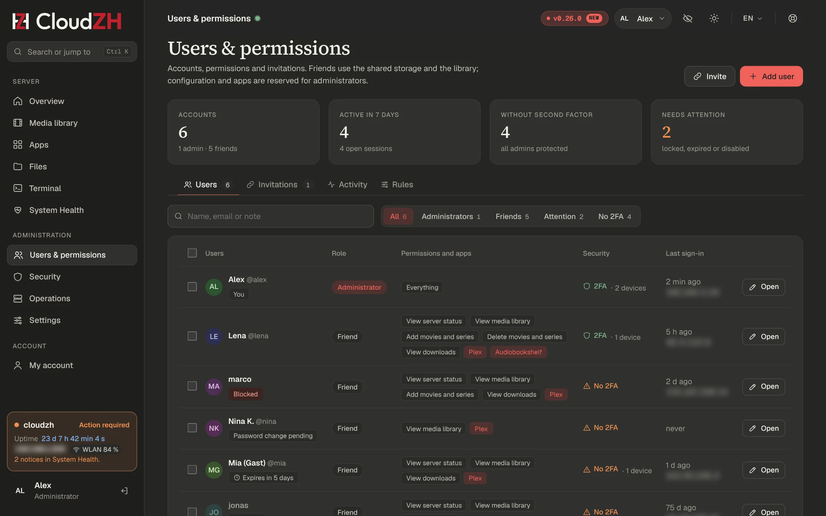
Task: Launch the Terminal page
Action: [x=72, y=188]
